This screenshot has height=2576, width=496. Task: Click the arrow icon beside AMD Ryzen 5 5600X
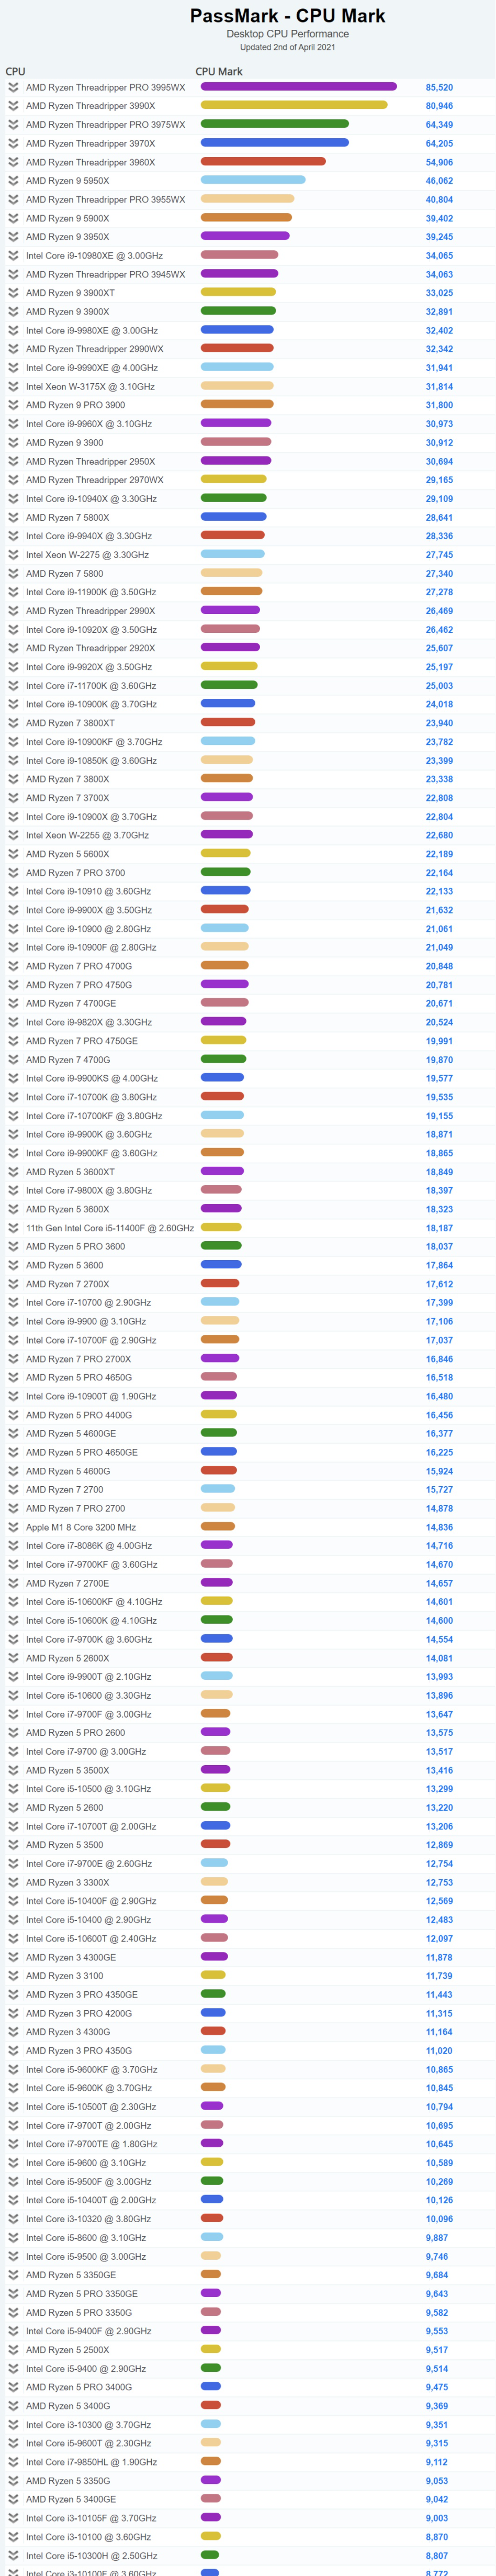click(x=13, y=854)
